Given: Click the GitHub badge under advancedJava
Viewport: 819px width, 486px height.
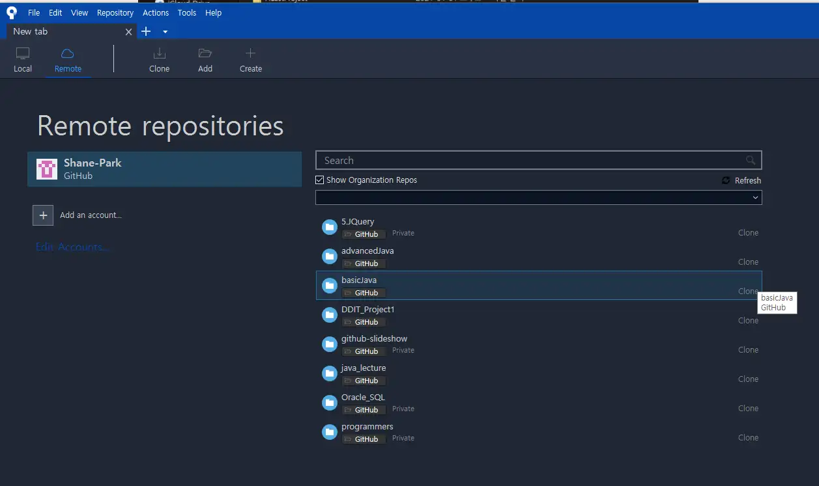Looking at the screenshot, I should (364, 263).
